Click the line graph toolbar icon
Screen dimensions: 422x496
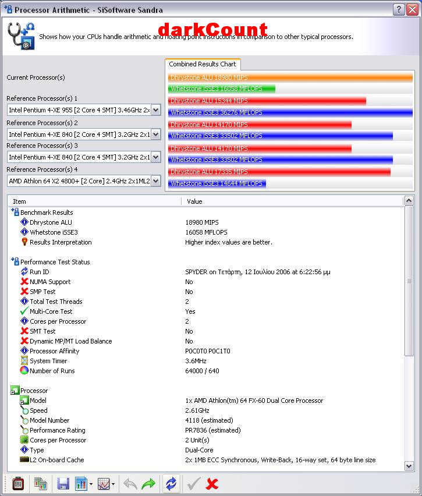[104, 484]
